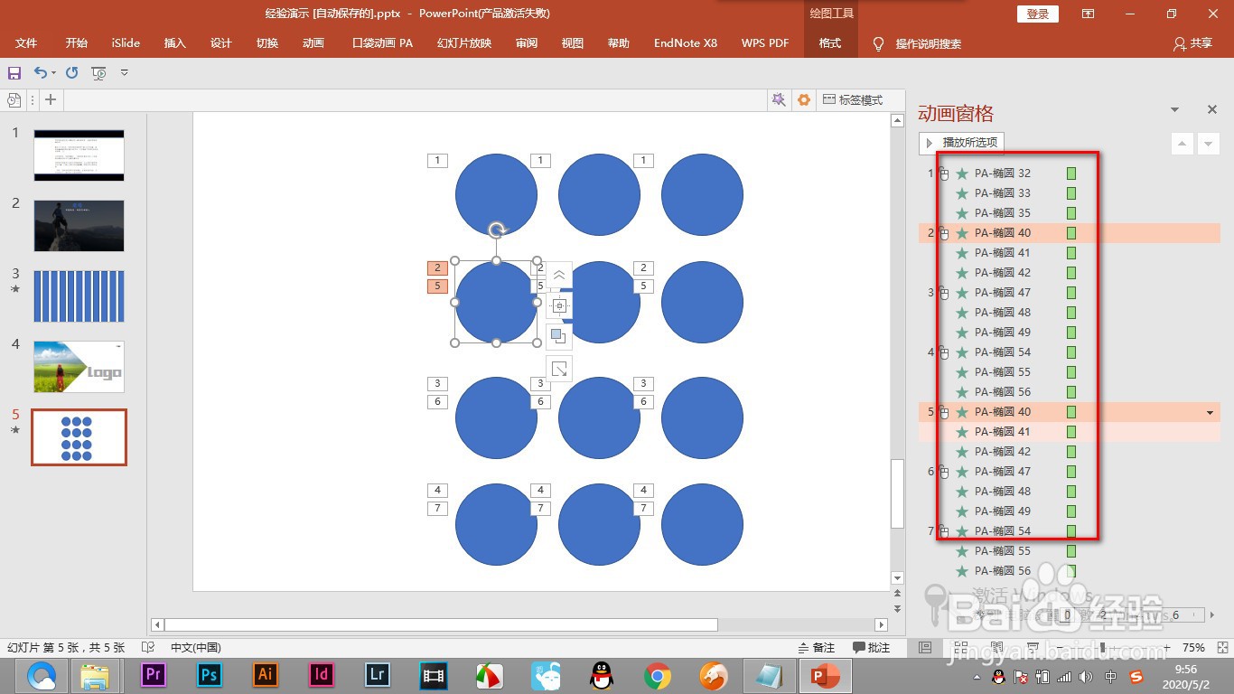Screen dimensions: 1234x694
Task: Select slide 2 thumbnail
Action: 79,225
